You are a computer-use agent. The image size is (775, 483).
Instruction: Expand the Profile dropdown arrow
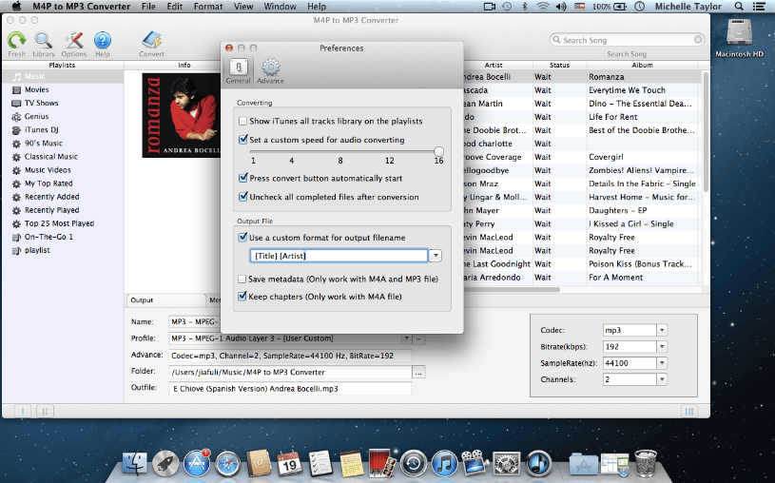click(406, 338)
